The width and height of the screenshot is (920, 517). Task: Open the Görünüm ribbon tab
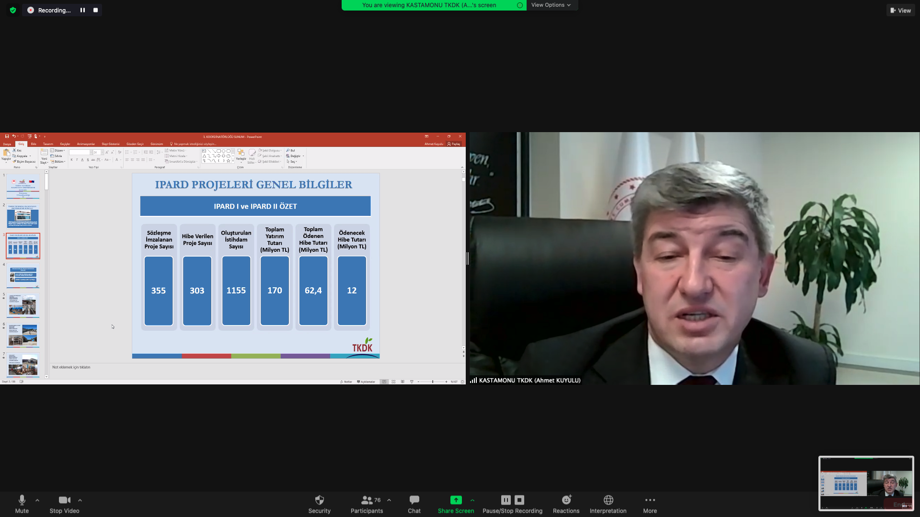tap(157, 144)
